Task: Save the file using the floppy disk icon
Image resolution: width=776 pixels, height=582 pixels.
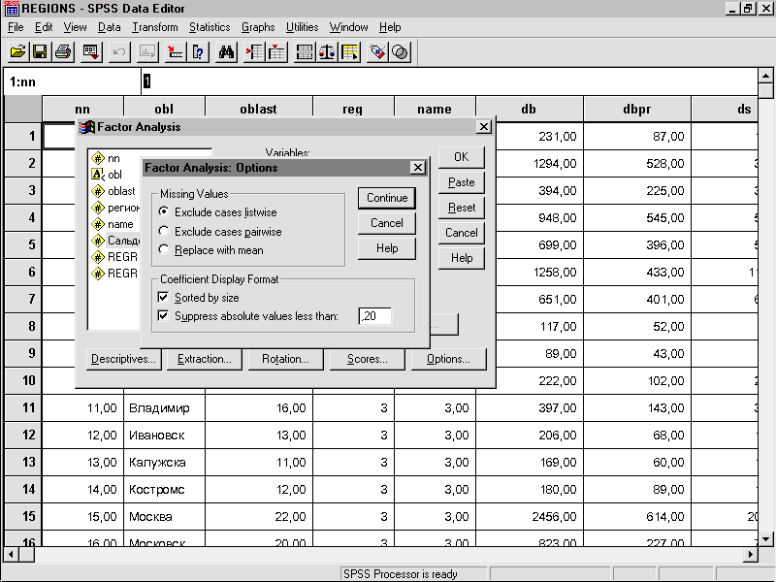Action: tap(40, 52)
